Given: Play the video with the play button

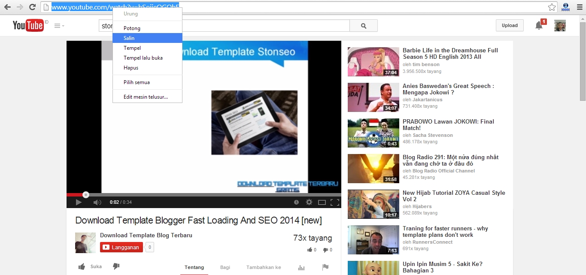Looking at the screenshot, I should click(x=79, y=202).
